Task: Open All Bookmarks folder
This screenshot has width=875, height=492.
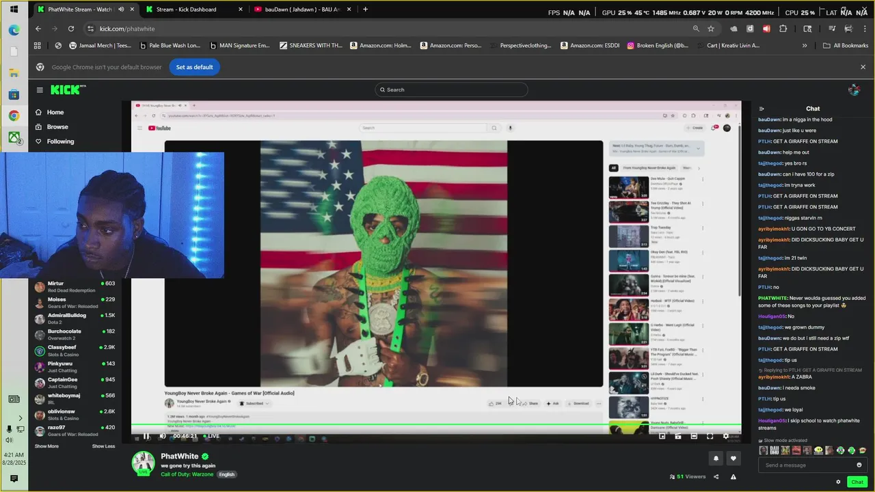Action: click(846, 46)
